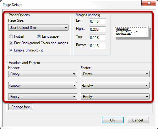Close the Page Setup window
158x129 pixels.
tap(149, 3)
